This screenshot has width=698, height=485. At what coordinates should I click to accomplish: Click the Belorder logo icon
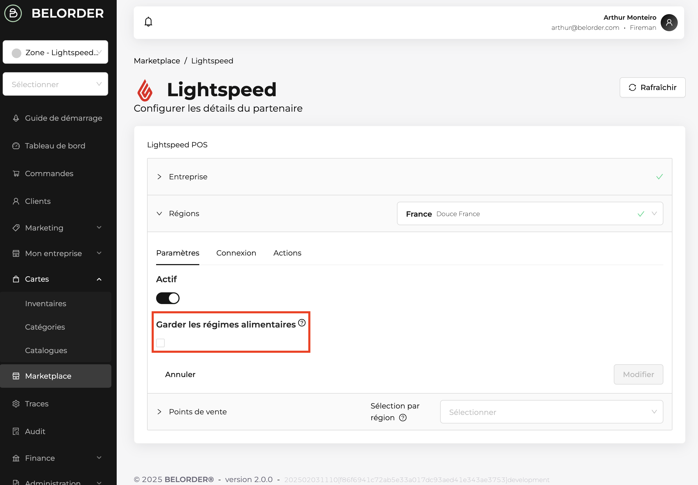13,13
